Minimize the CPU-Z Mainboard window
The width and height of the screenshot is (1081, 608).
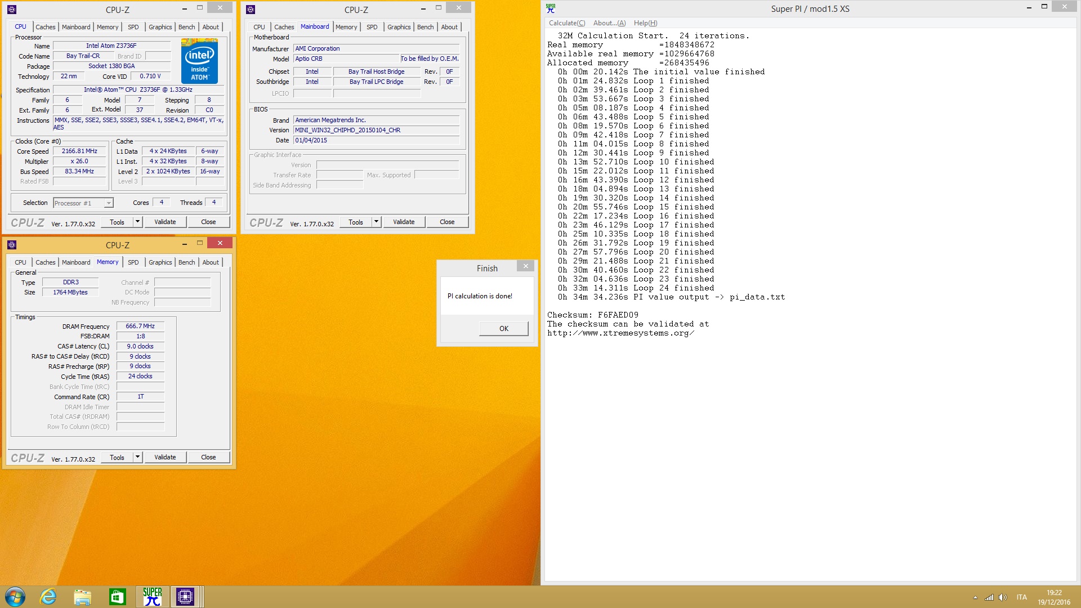pyautogui.click(x=423, y=8)
